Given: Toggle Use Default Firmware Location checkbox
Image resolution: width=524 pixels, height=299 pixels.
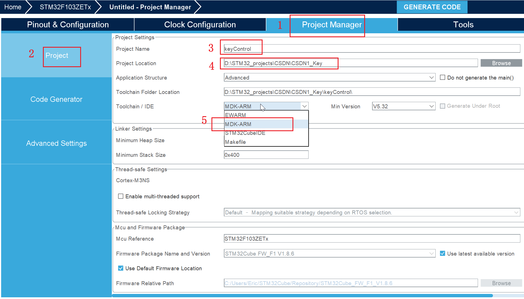Looking at the screenshot, I should click(121, 268).
